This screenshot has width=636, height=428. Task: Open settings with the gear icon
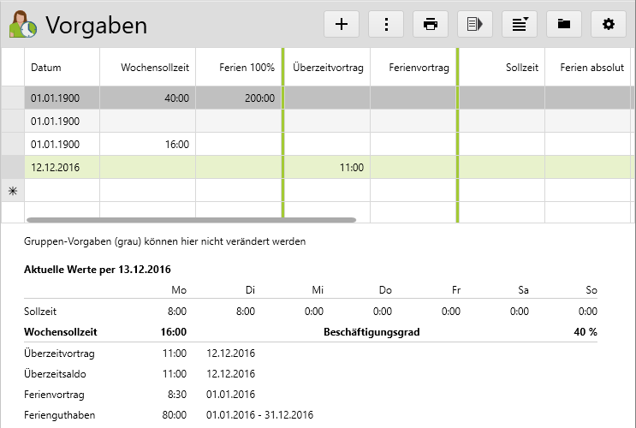pyautogui.click(x=609, y=24)
